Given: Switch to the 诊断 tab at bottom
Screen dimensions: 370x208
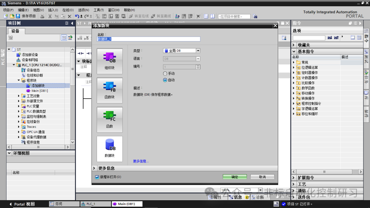Looking at the screenshot, I should [x=259, y=197].
